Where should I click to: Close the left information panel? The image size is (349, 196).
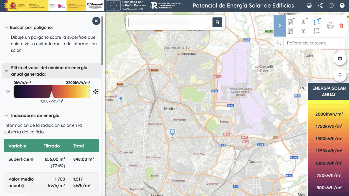point(96,21)
